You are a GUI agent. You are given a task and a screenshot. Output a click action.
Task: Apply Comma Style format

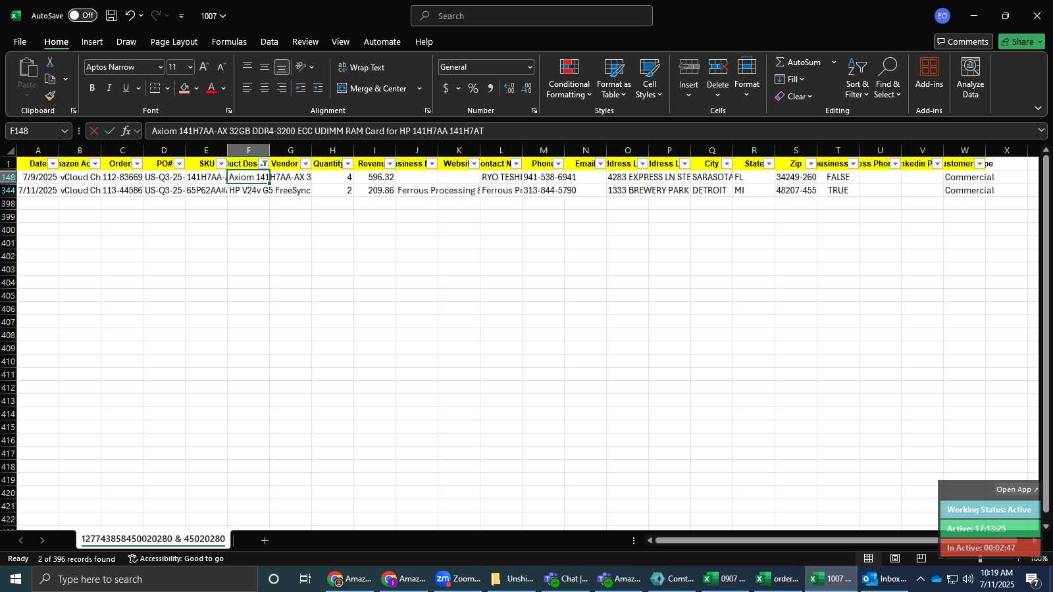[490, 88]
